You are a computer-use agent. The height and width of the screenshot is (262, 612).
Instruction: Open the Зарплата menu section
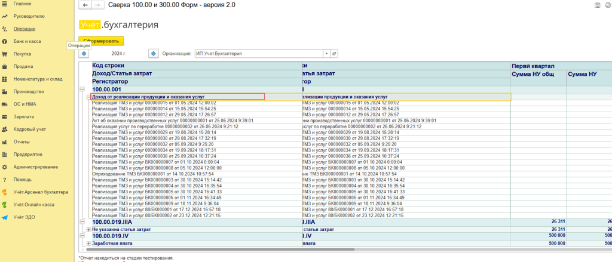coord(23,117)
